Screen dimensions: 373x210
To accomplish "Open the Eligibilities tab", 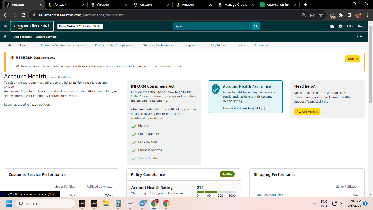I will click(x=219, y=45).
